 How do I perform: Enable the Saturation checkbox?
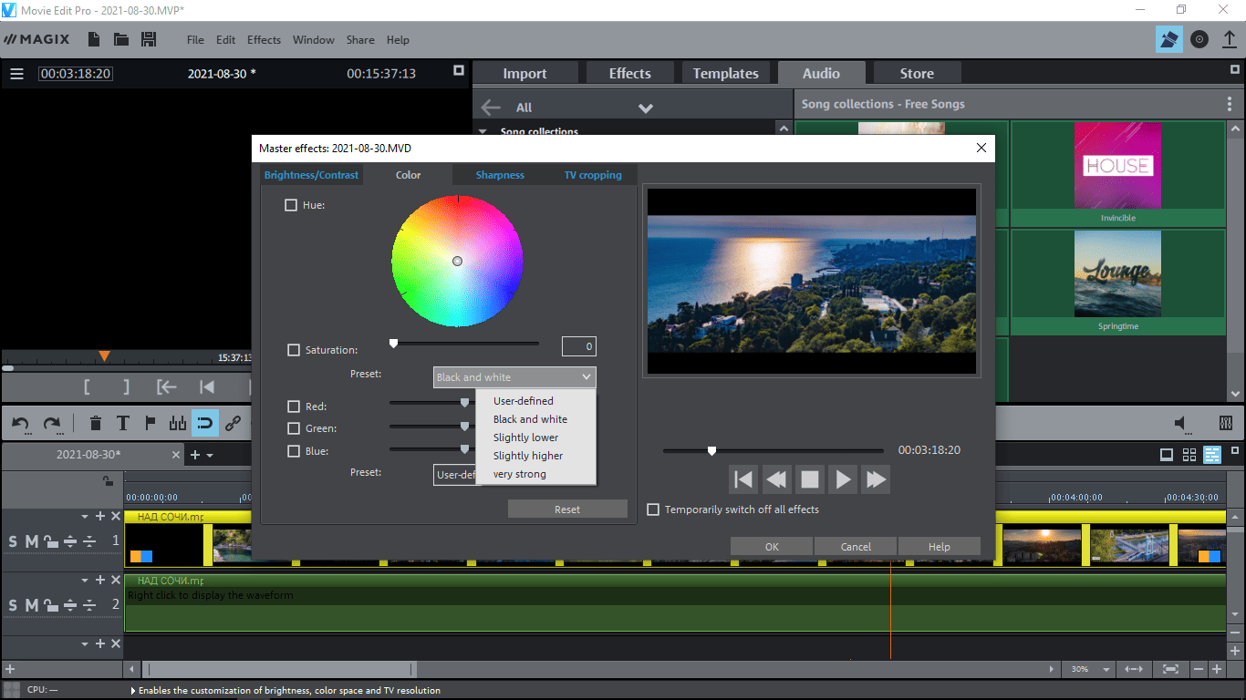(x=294, y=349)
